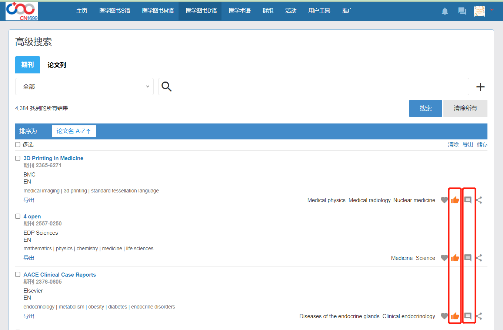503x330 pixels.
Task: Comment on 3D Printing in Medicine
Action: click(468, 200)
